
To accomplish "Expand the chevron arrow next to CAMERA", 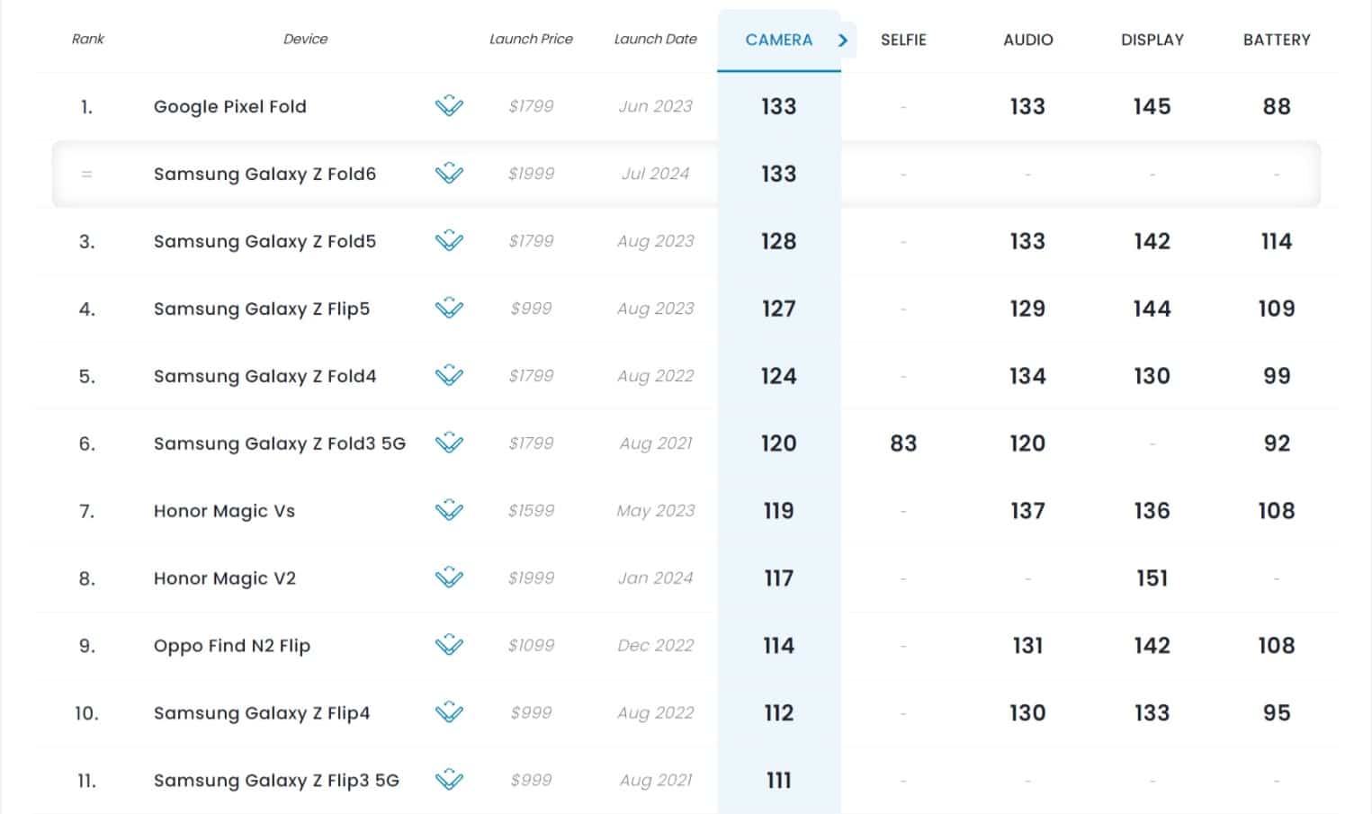I will click(843, 40).
